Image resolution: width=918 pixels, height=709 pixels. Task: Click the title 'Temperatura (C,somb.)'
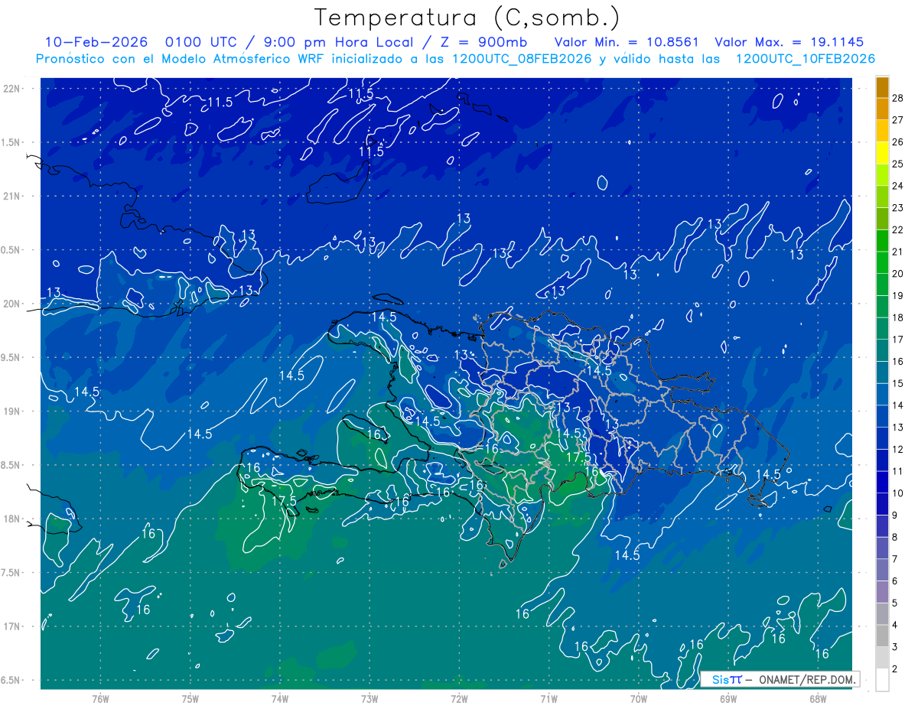click(467, 18)
